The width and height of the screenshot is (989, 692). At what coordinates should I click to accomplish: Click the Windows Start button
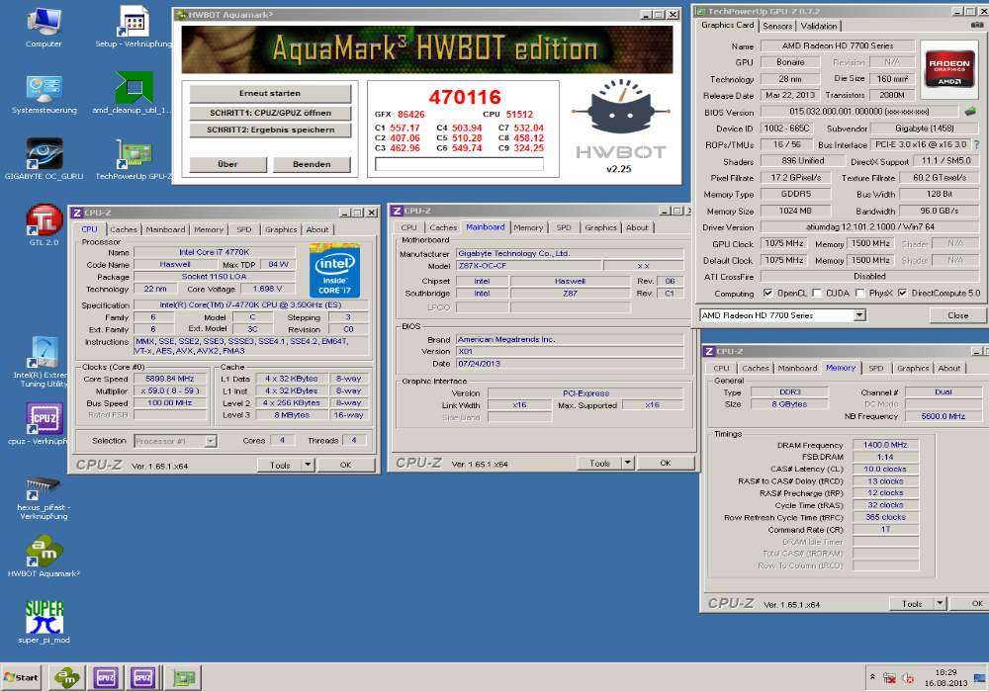[21, 677]
